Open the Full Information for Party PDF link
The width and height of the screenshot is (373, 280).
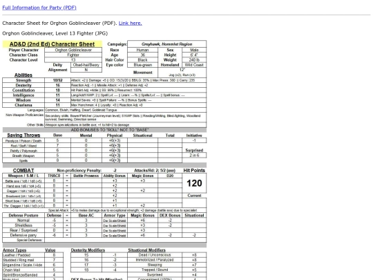point(39,8)
